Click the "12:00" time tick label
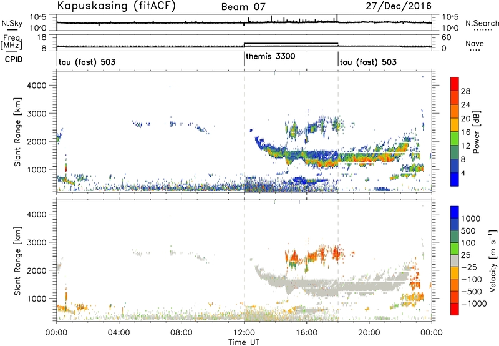The height and width of the screenshot is (346, 499). pos(244,333)
